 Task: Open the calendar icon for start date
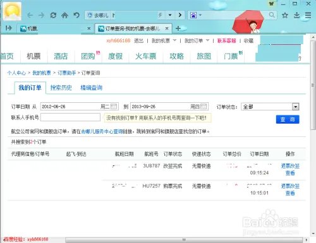tap(114, 107)
